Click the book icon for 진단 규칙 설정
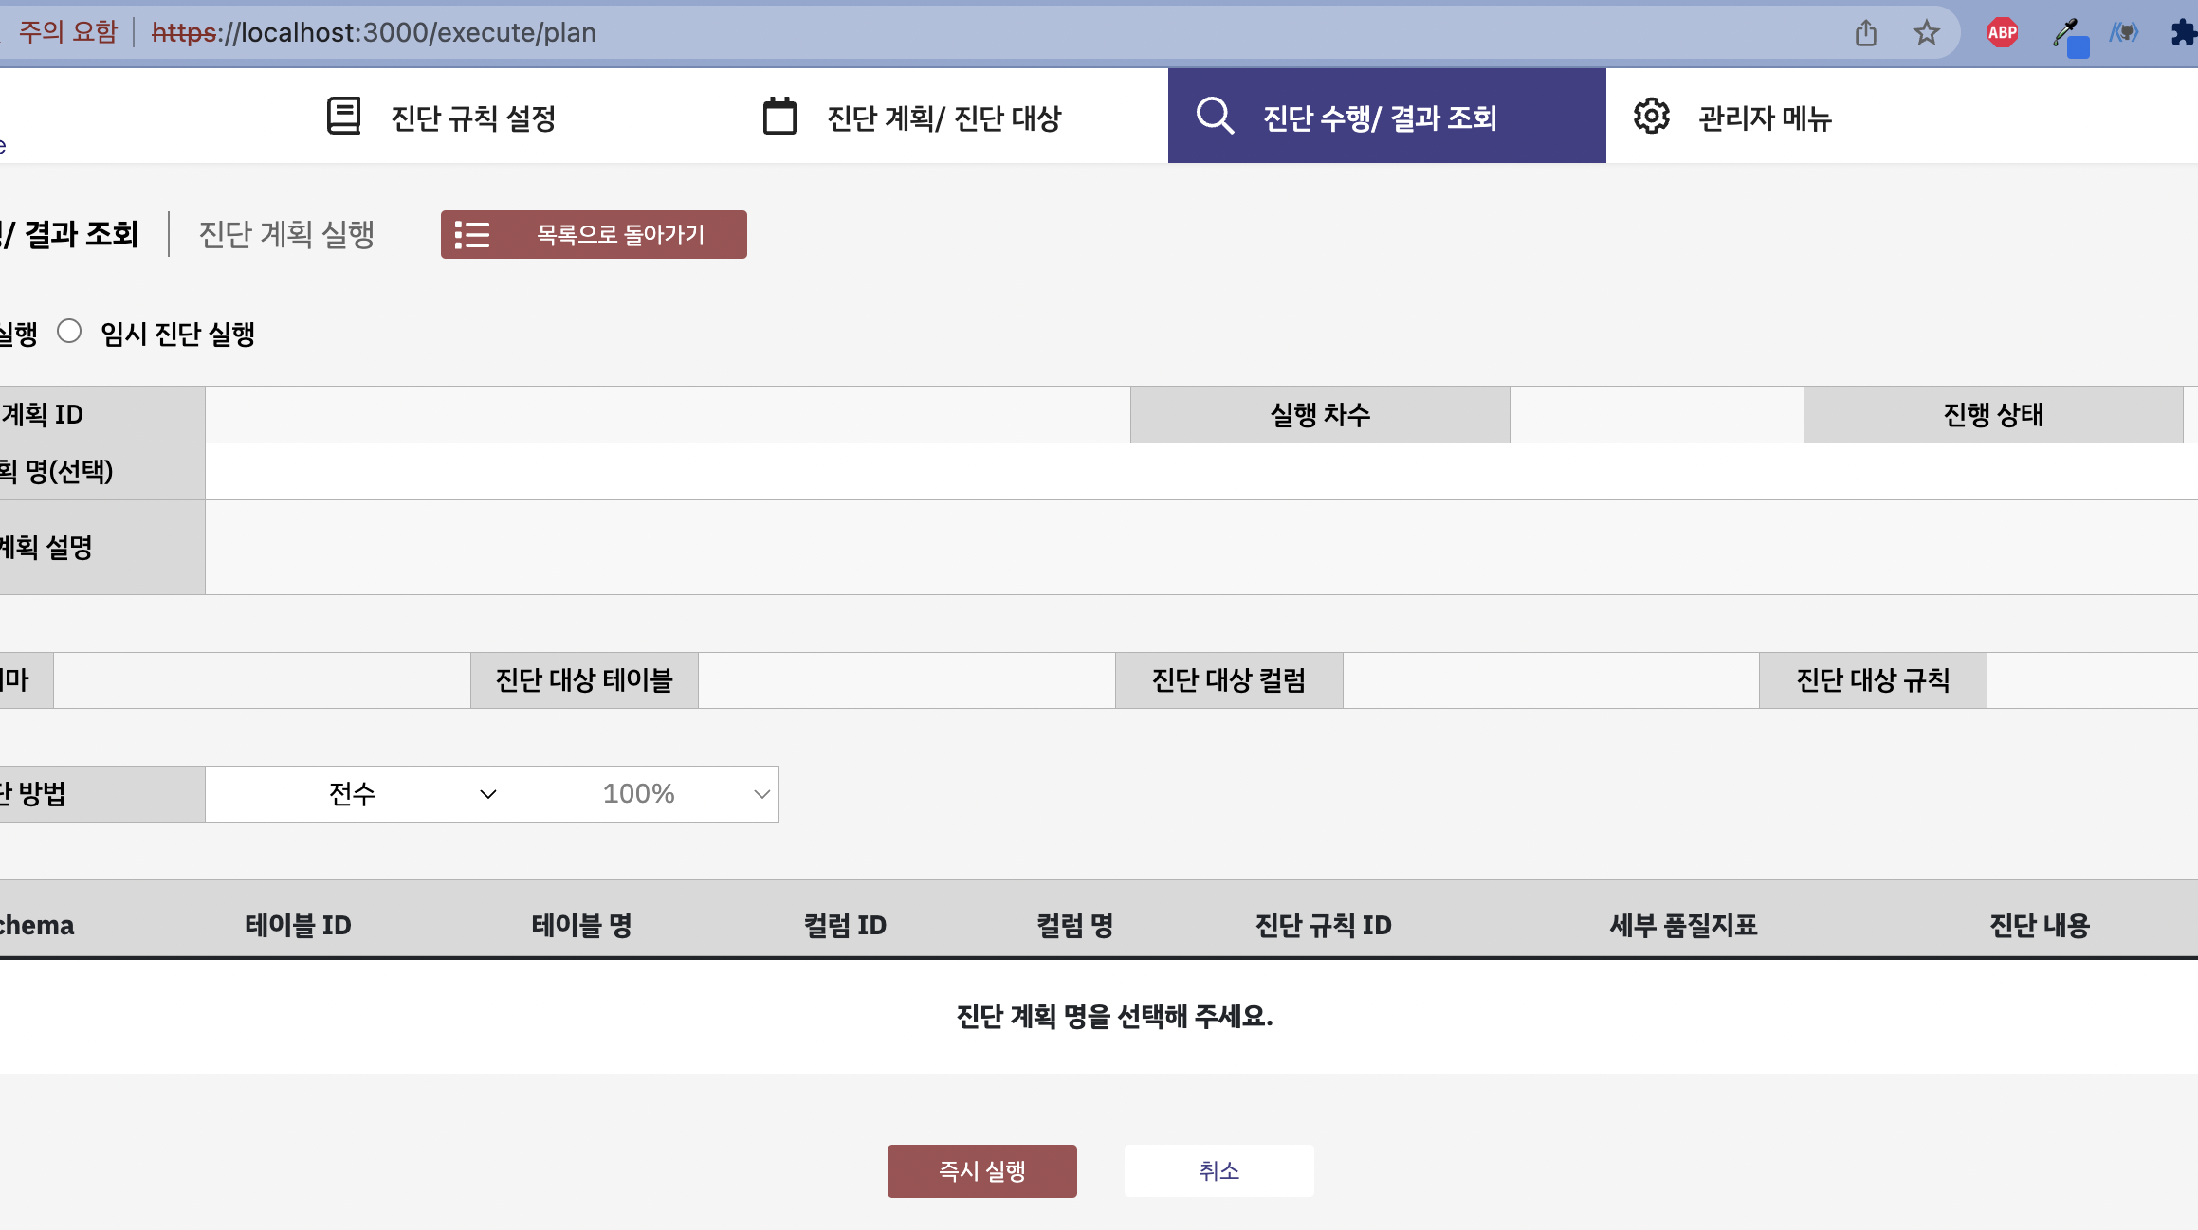 [343, 117]
